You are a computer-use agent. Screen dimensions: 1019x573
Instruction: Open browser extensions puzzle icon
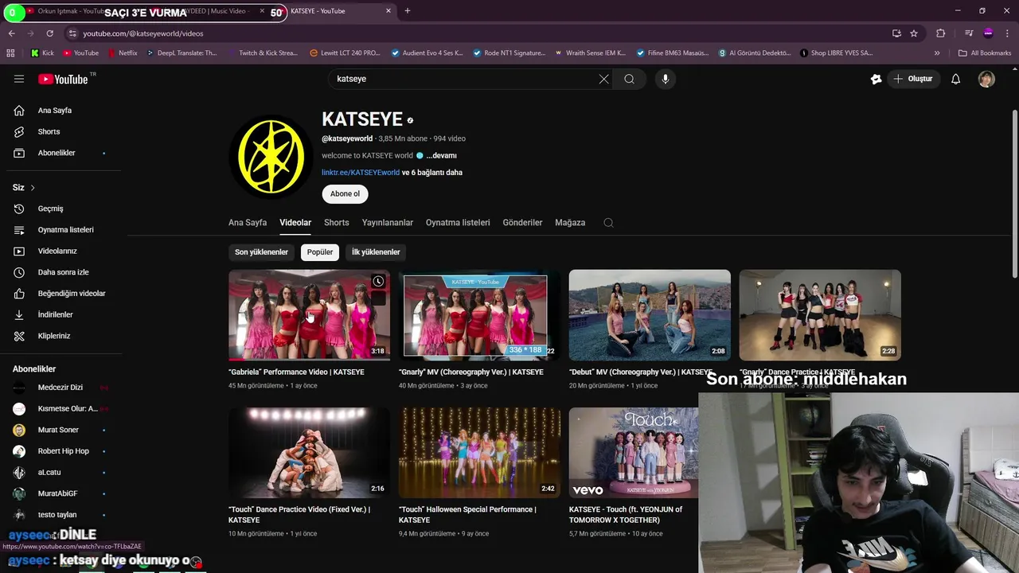pyautogui.click(x=941, y=33)
